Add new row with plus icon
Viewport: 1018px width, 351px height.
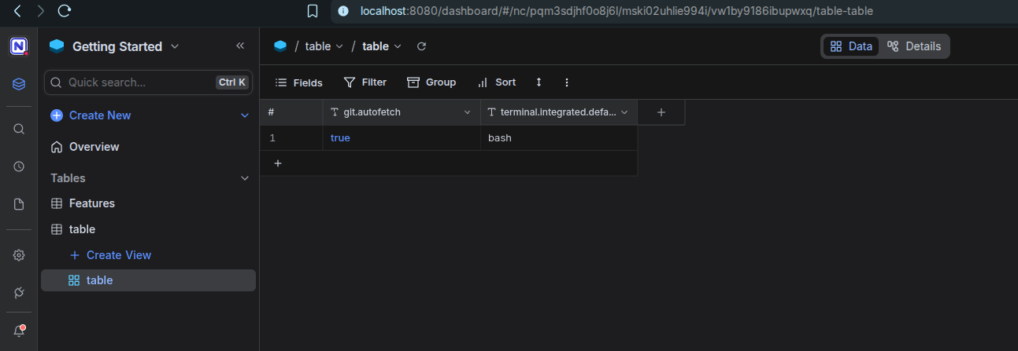[x=277, y=163]
